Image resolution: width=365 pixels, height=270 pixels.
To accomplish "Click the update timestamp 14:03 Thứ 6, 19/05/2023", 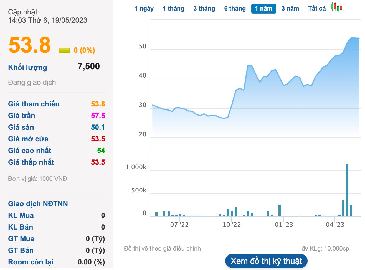I will tap(48, 20).
